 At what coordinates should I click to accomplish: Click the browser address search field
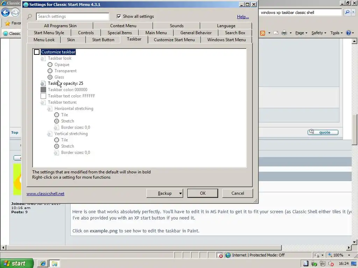click(300, 13)
